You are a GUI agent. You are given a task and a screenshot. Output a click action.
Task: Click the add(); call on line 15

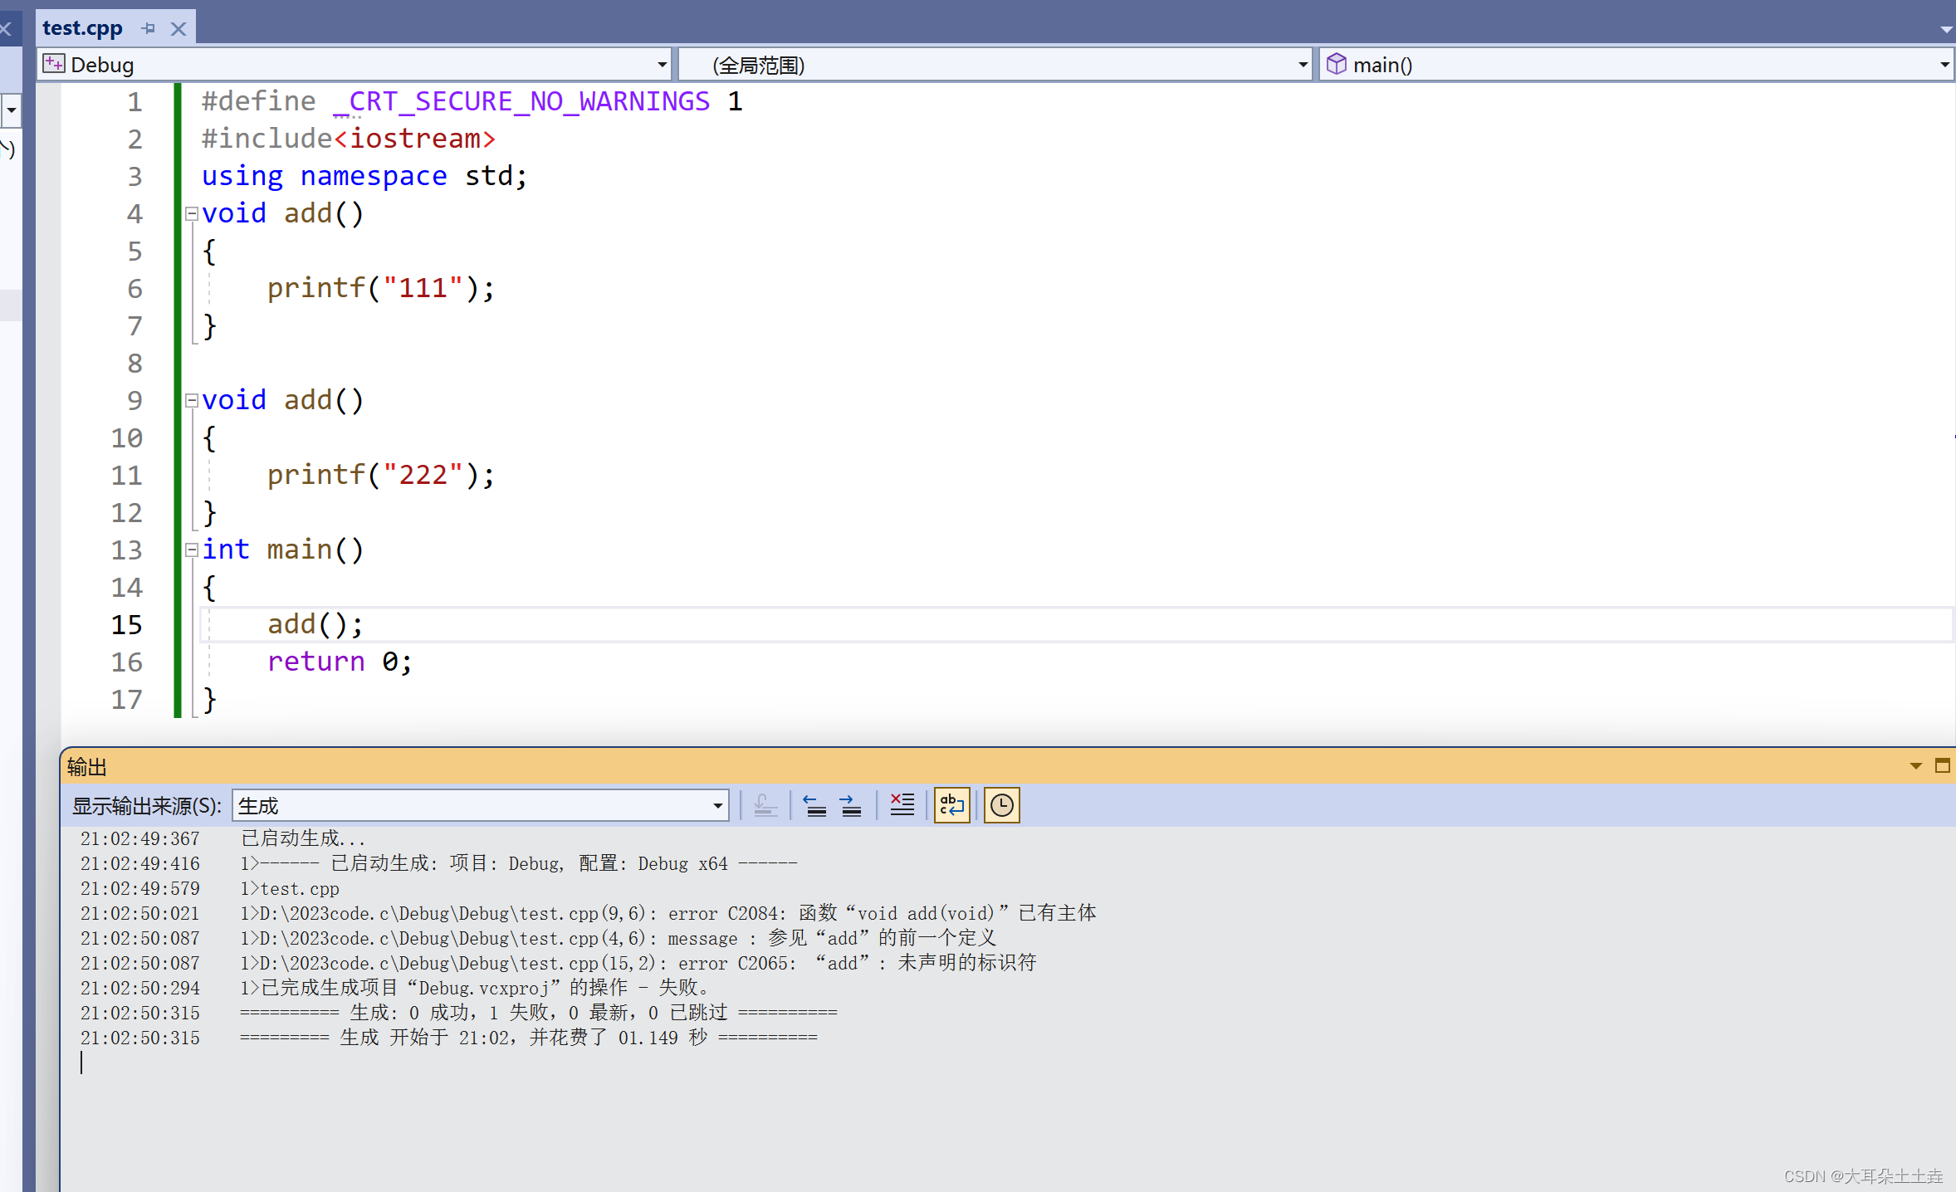point(315,624)
